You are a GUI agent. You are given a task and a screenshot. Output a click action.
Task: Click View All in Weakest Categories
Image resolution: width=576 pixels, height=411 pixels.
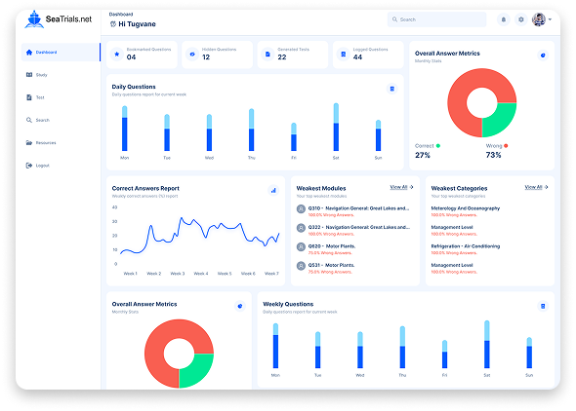coord(533,187)
